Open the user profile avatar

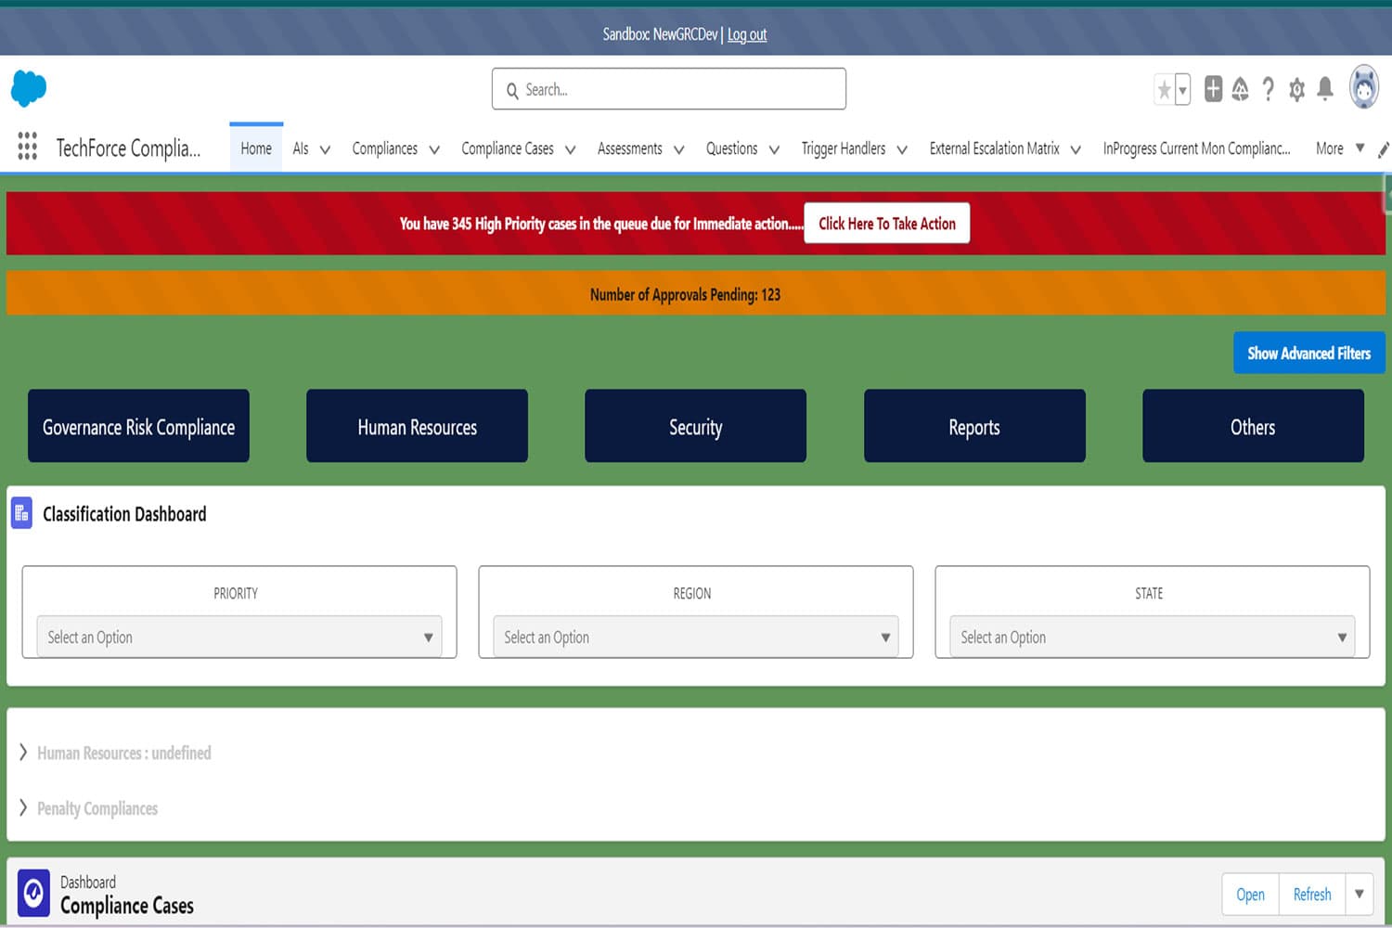[x=1364, y=87]
